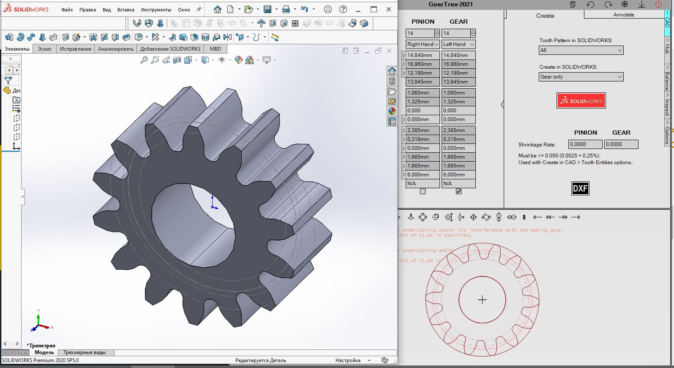Click the GearTrax undo arrow icon
The image size is (674, 368).
point(591,4)
